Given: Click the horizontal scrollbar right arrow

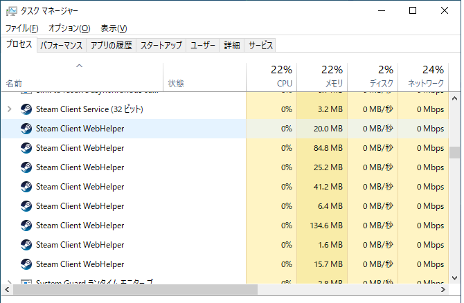Looking at the screenshot, I should pyautogui.click(x=443, y=289).
